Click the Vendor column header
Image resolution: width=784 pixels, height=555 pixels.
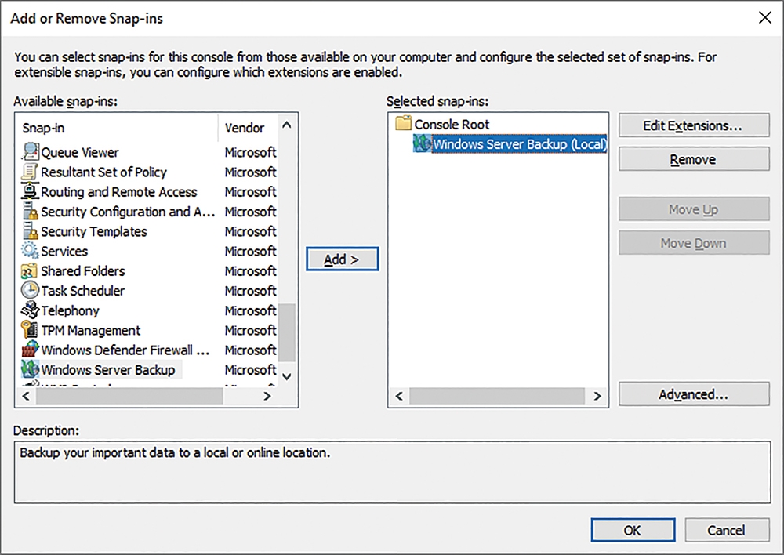tap(248, 128)
